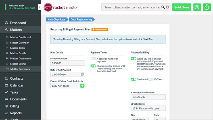
Task: Open search settings gear icon
Action: [168, 7]
